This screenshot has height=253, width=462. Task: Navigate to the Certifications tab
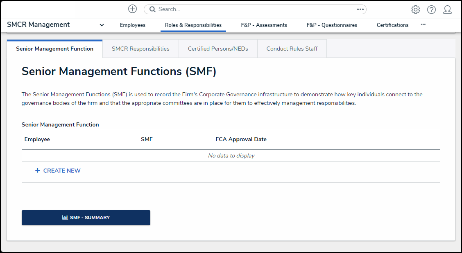[x=392, y=25]
